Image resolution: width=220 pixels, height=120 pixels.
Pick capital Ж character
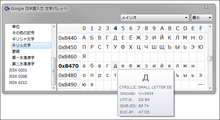[139, 38]
